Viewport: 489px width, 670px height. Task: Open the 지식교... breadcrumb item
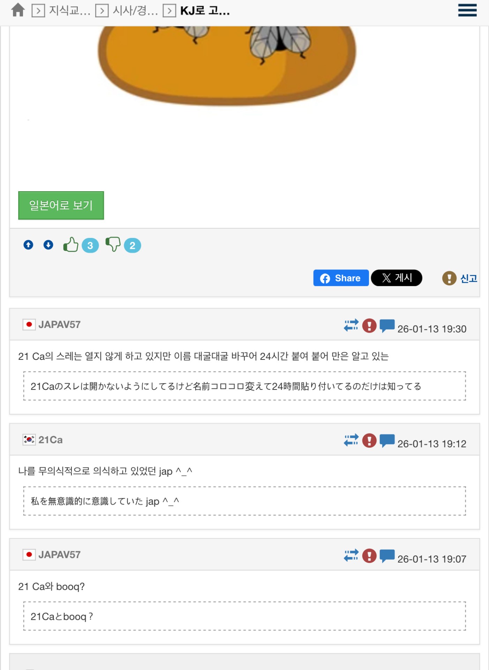69,11
